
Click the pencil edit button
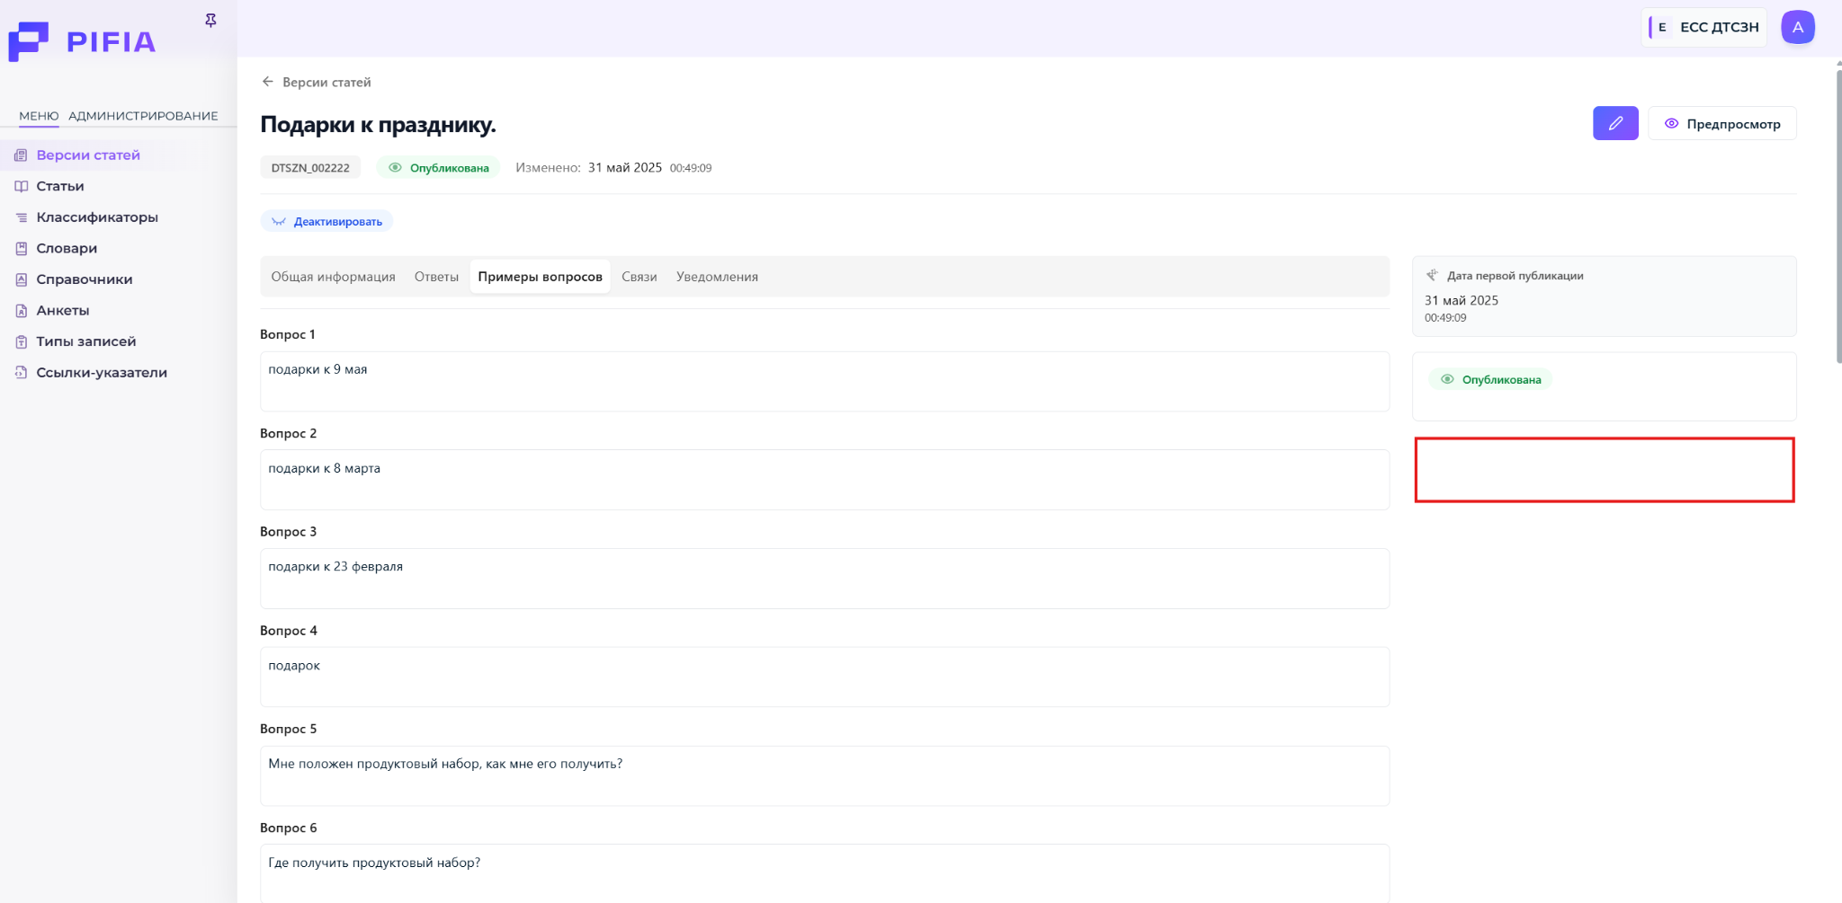[x=1614, y=123]
